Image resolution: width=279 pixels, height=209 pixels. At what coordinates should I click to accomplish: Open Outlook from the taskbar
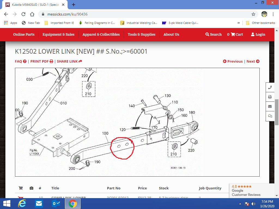56,204
